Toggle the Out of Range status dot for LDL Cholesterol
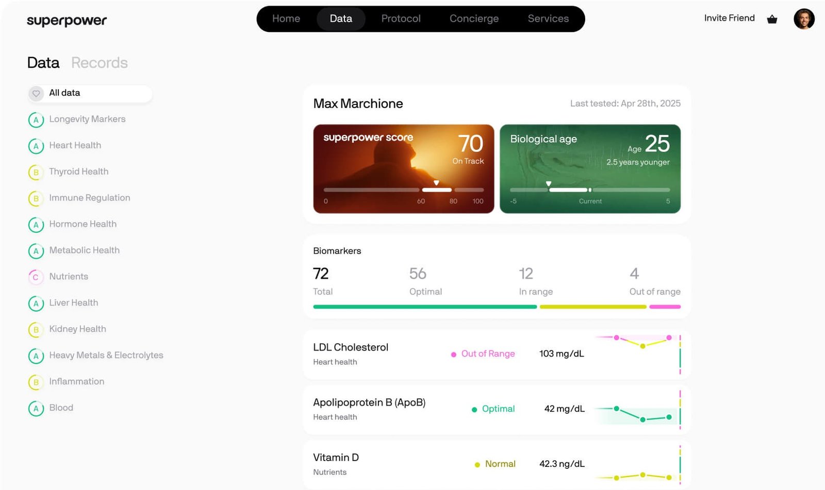 pos(454,354)
